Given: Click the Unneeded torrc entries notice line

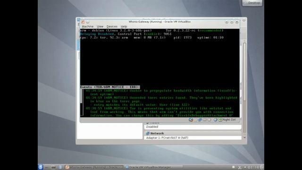Looking at the screenshot, I should (x=161, y=98).
